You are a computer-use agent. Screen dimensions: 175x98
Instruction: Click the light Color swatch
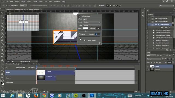coord(86,28)
